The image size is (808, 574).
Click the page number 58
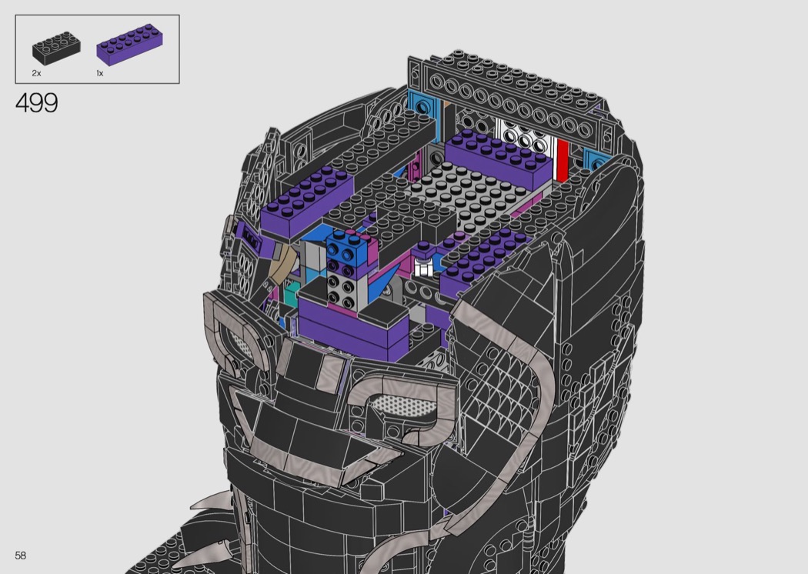pos(20,556)
